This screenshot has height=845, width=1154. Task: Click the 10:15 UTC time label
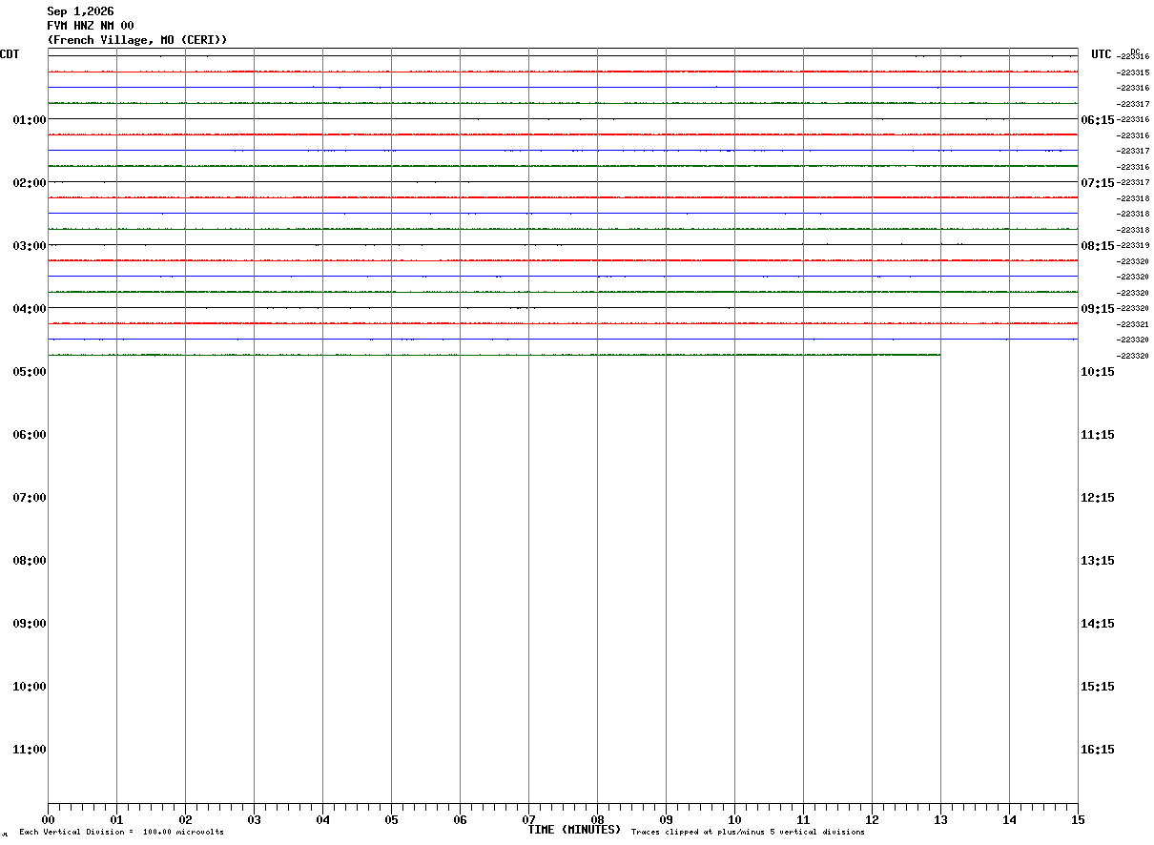coord(1097,372)
